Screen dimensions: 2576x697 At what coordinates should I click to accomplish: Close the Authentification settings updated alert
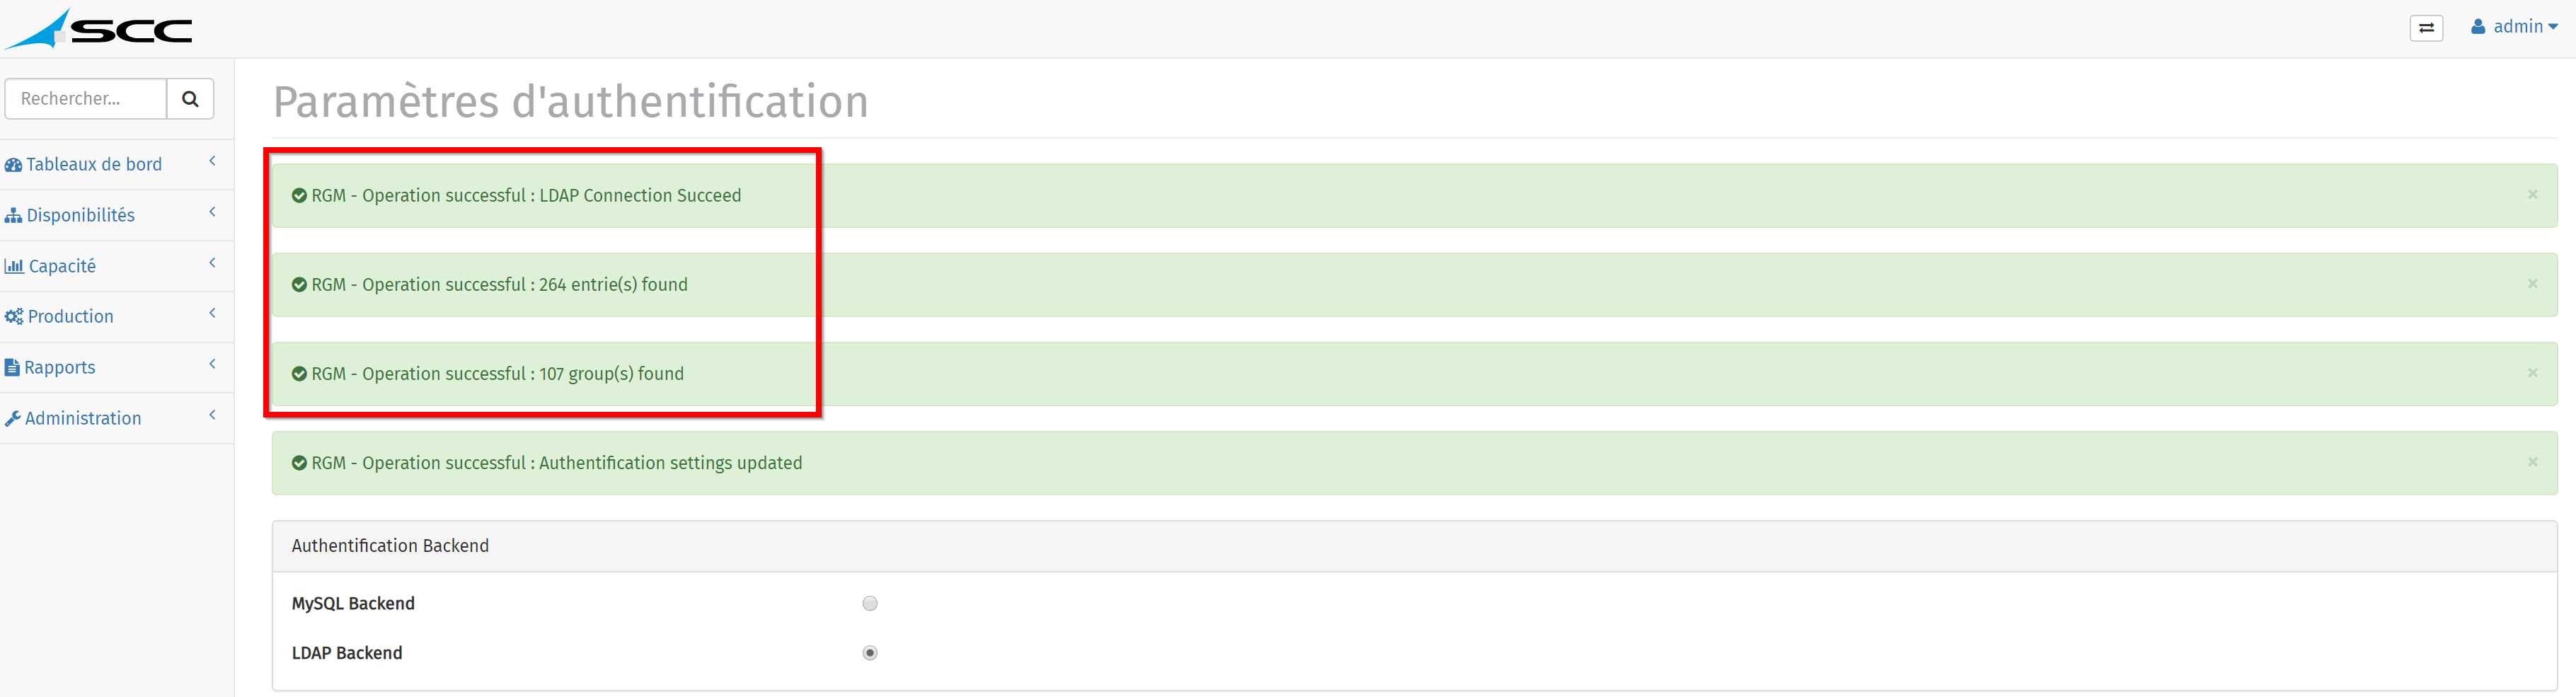tap(2533, 461)
